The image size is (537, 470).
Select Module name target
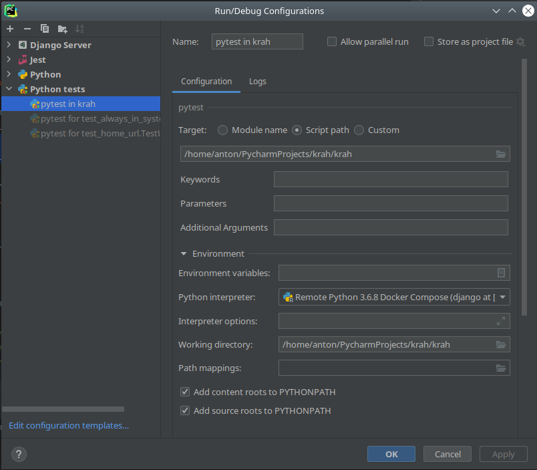pyautogui.click(x=222, y=130)
